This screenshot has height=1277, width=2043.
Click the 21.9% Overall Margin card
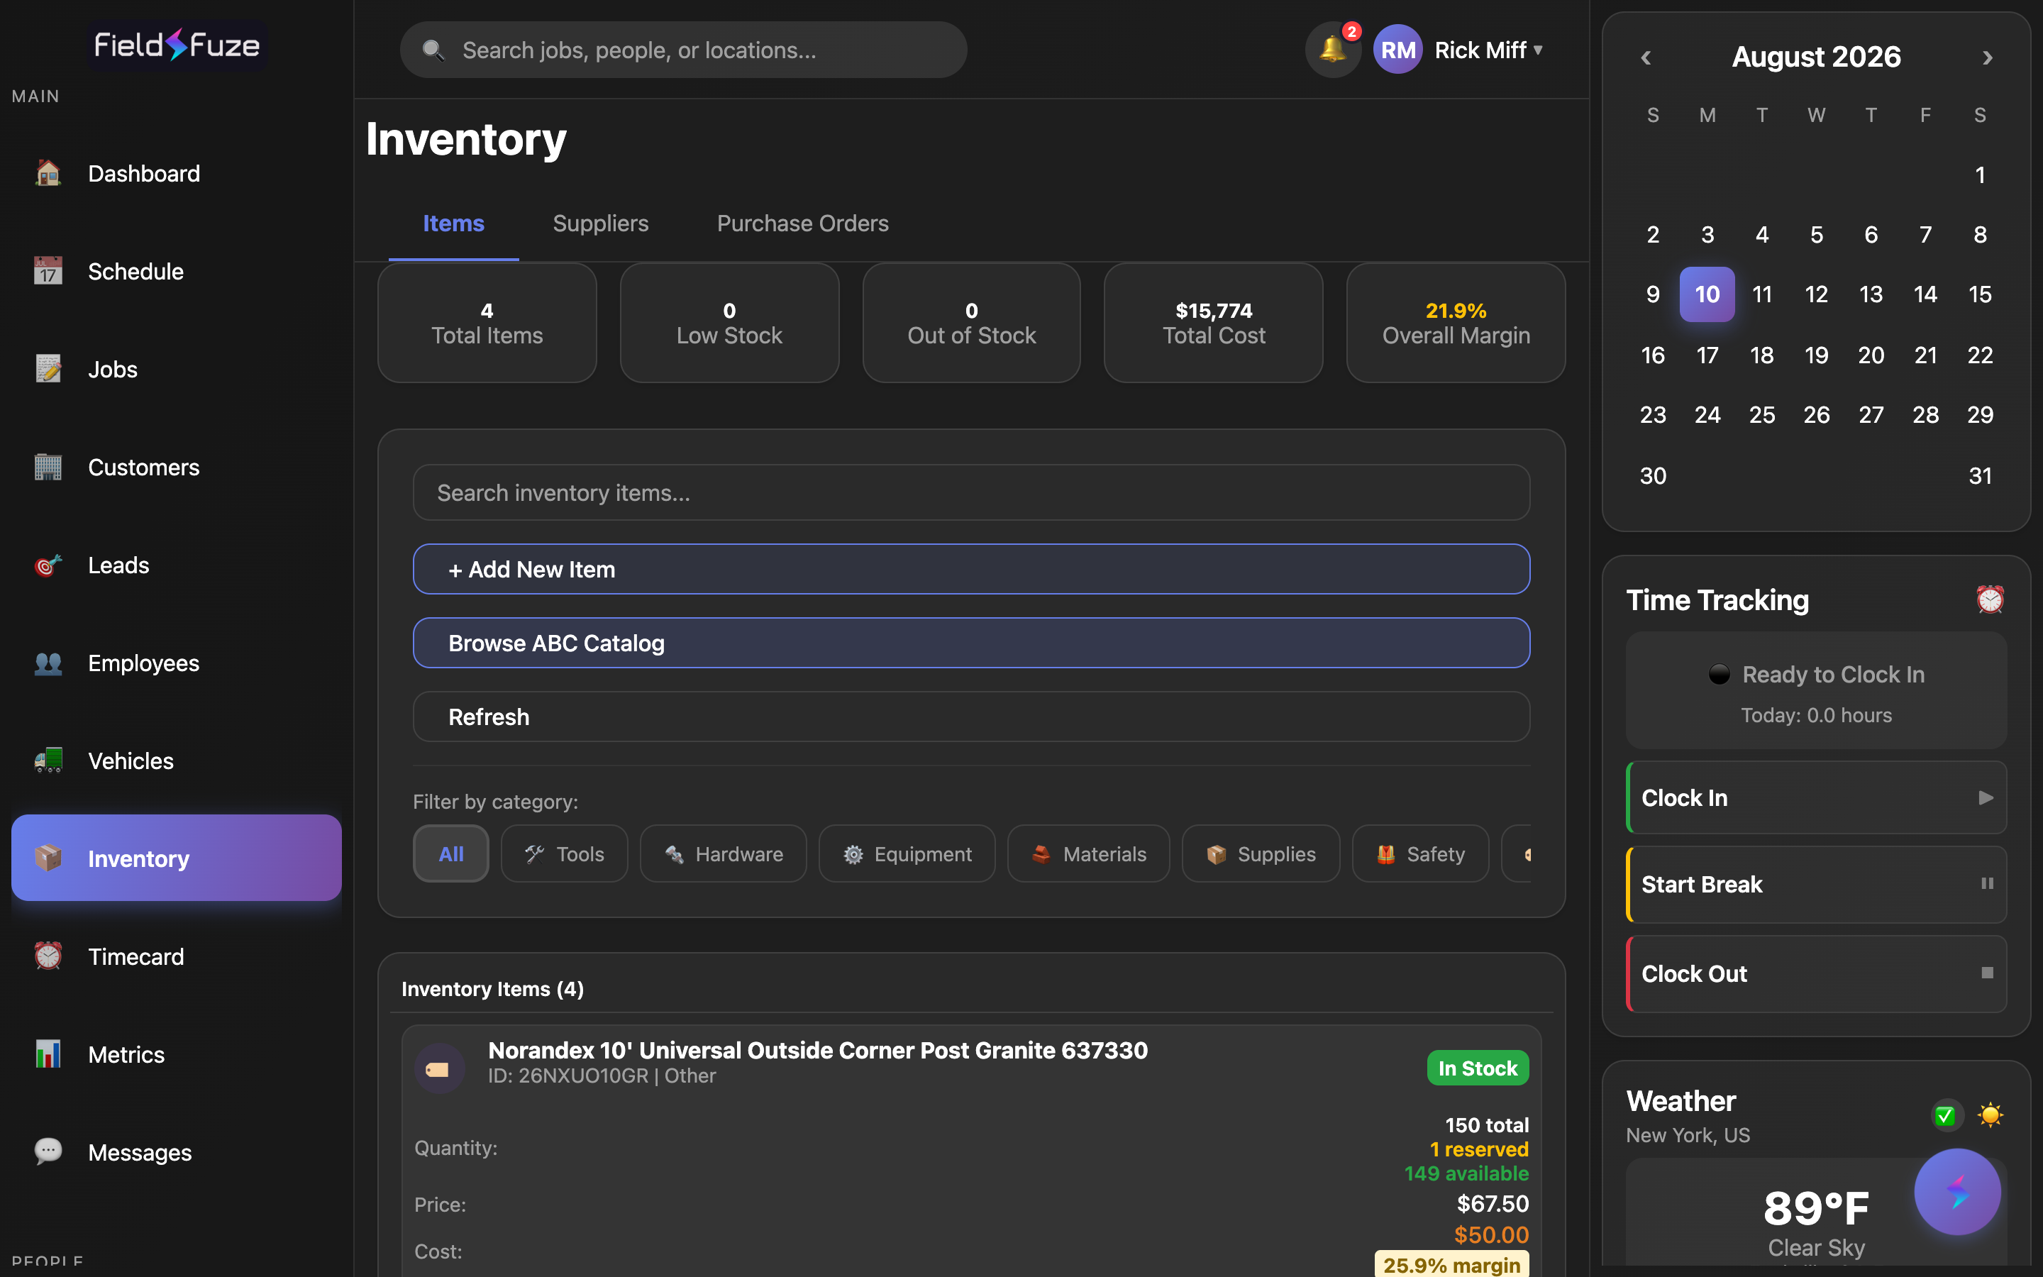pyautogui.click(x=1456, y=323)
